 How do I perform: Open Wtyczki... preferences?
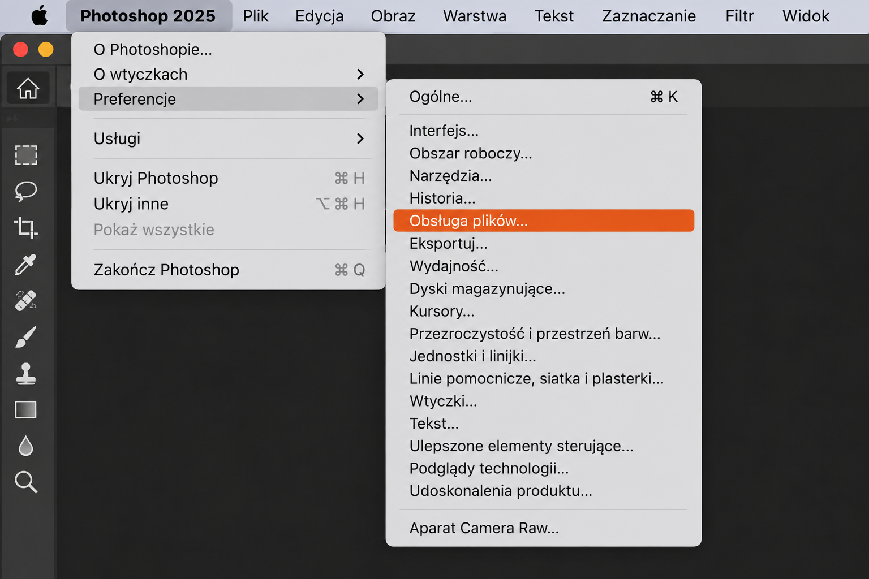[544, 401]
